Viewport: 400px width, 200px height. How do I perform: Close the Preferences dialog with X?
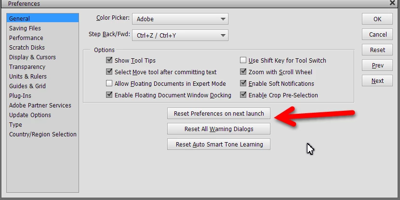(392, 3)
